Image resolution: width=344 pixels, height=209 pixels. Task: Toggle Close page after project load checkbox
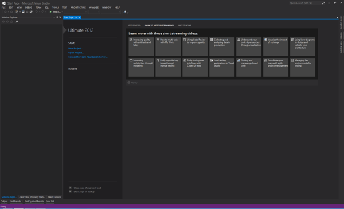point(70,188)
